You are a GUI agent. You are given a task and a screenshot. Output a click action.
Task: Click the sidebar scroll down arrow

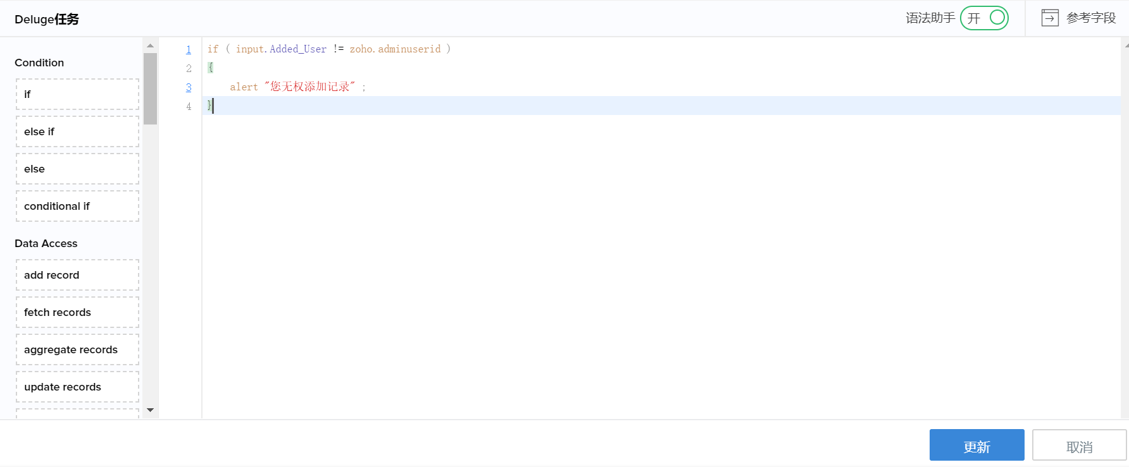150,410
